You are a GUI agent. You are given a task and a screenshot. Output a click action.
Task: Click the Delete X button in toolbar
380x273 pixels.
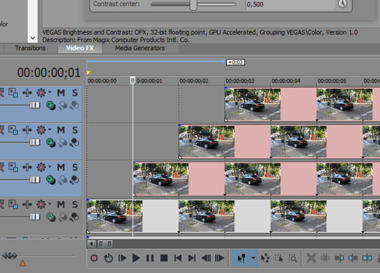tap(311, 258)
